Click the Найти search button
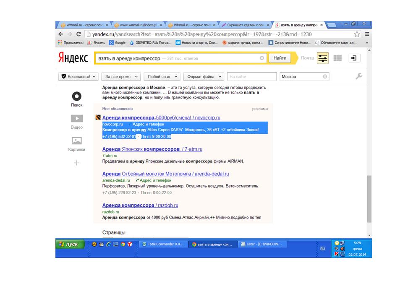The image size is (403, 302). [x=280, y=58]
